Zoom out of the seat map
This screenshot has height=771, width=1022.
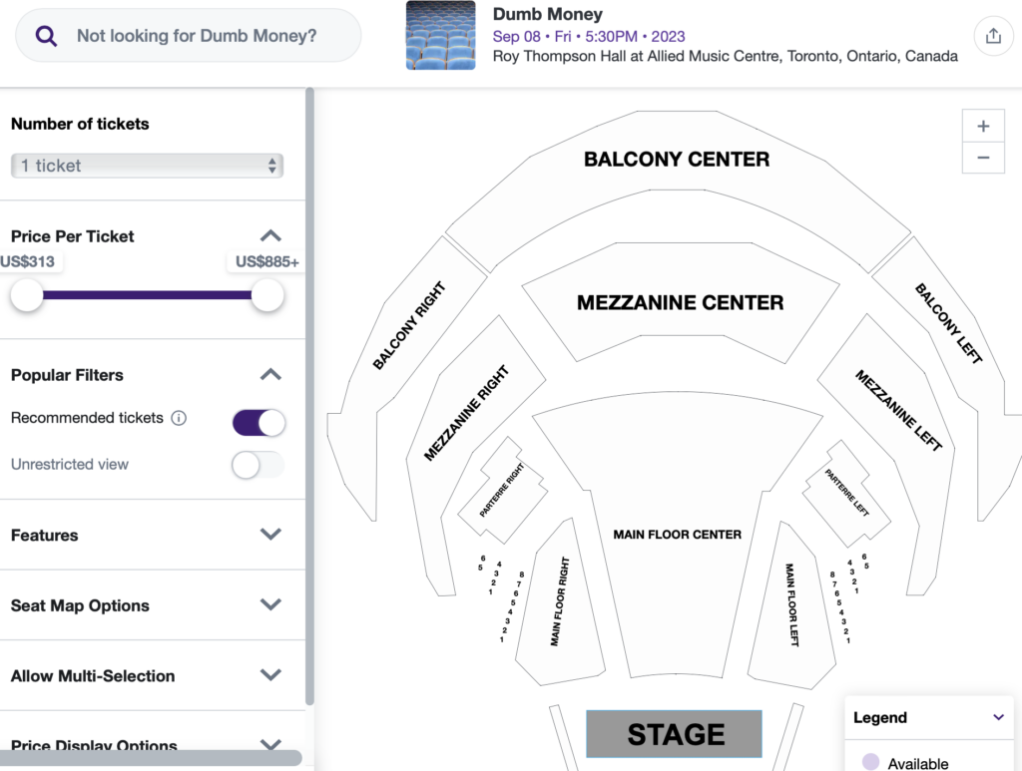pyautogui.click(x=983, y=158)
